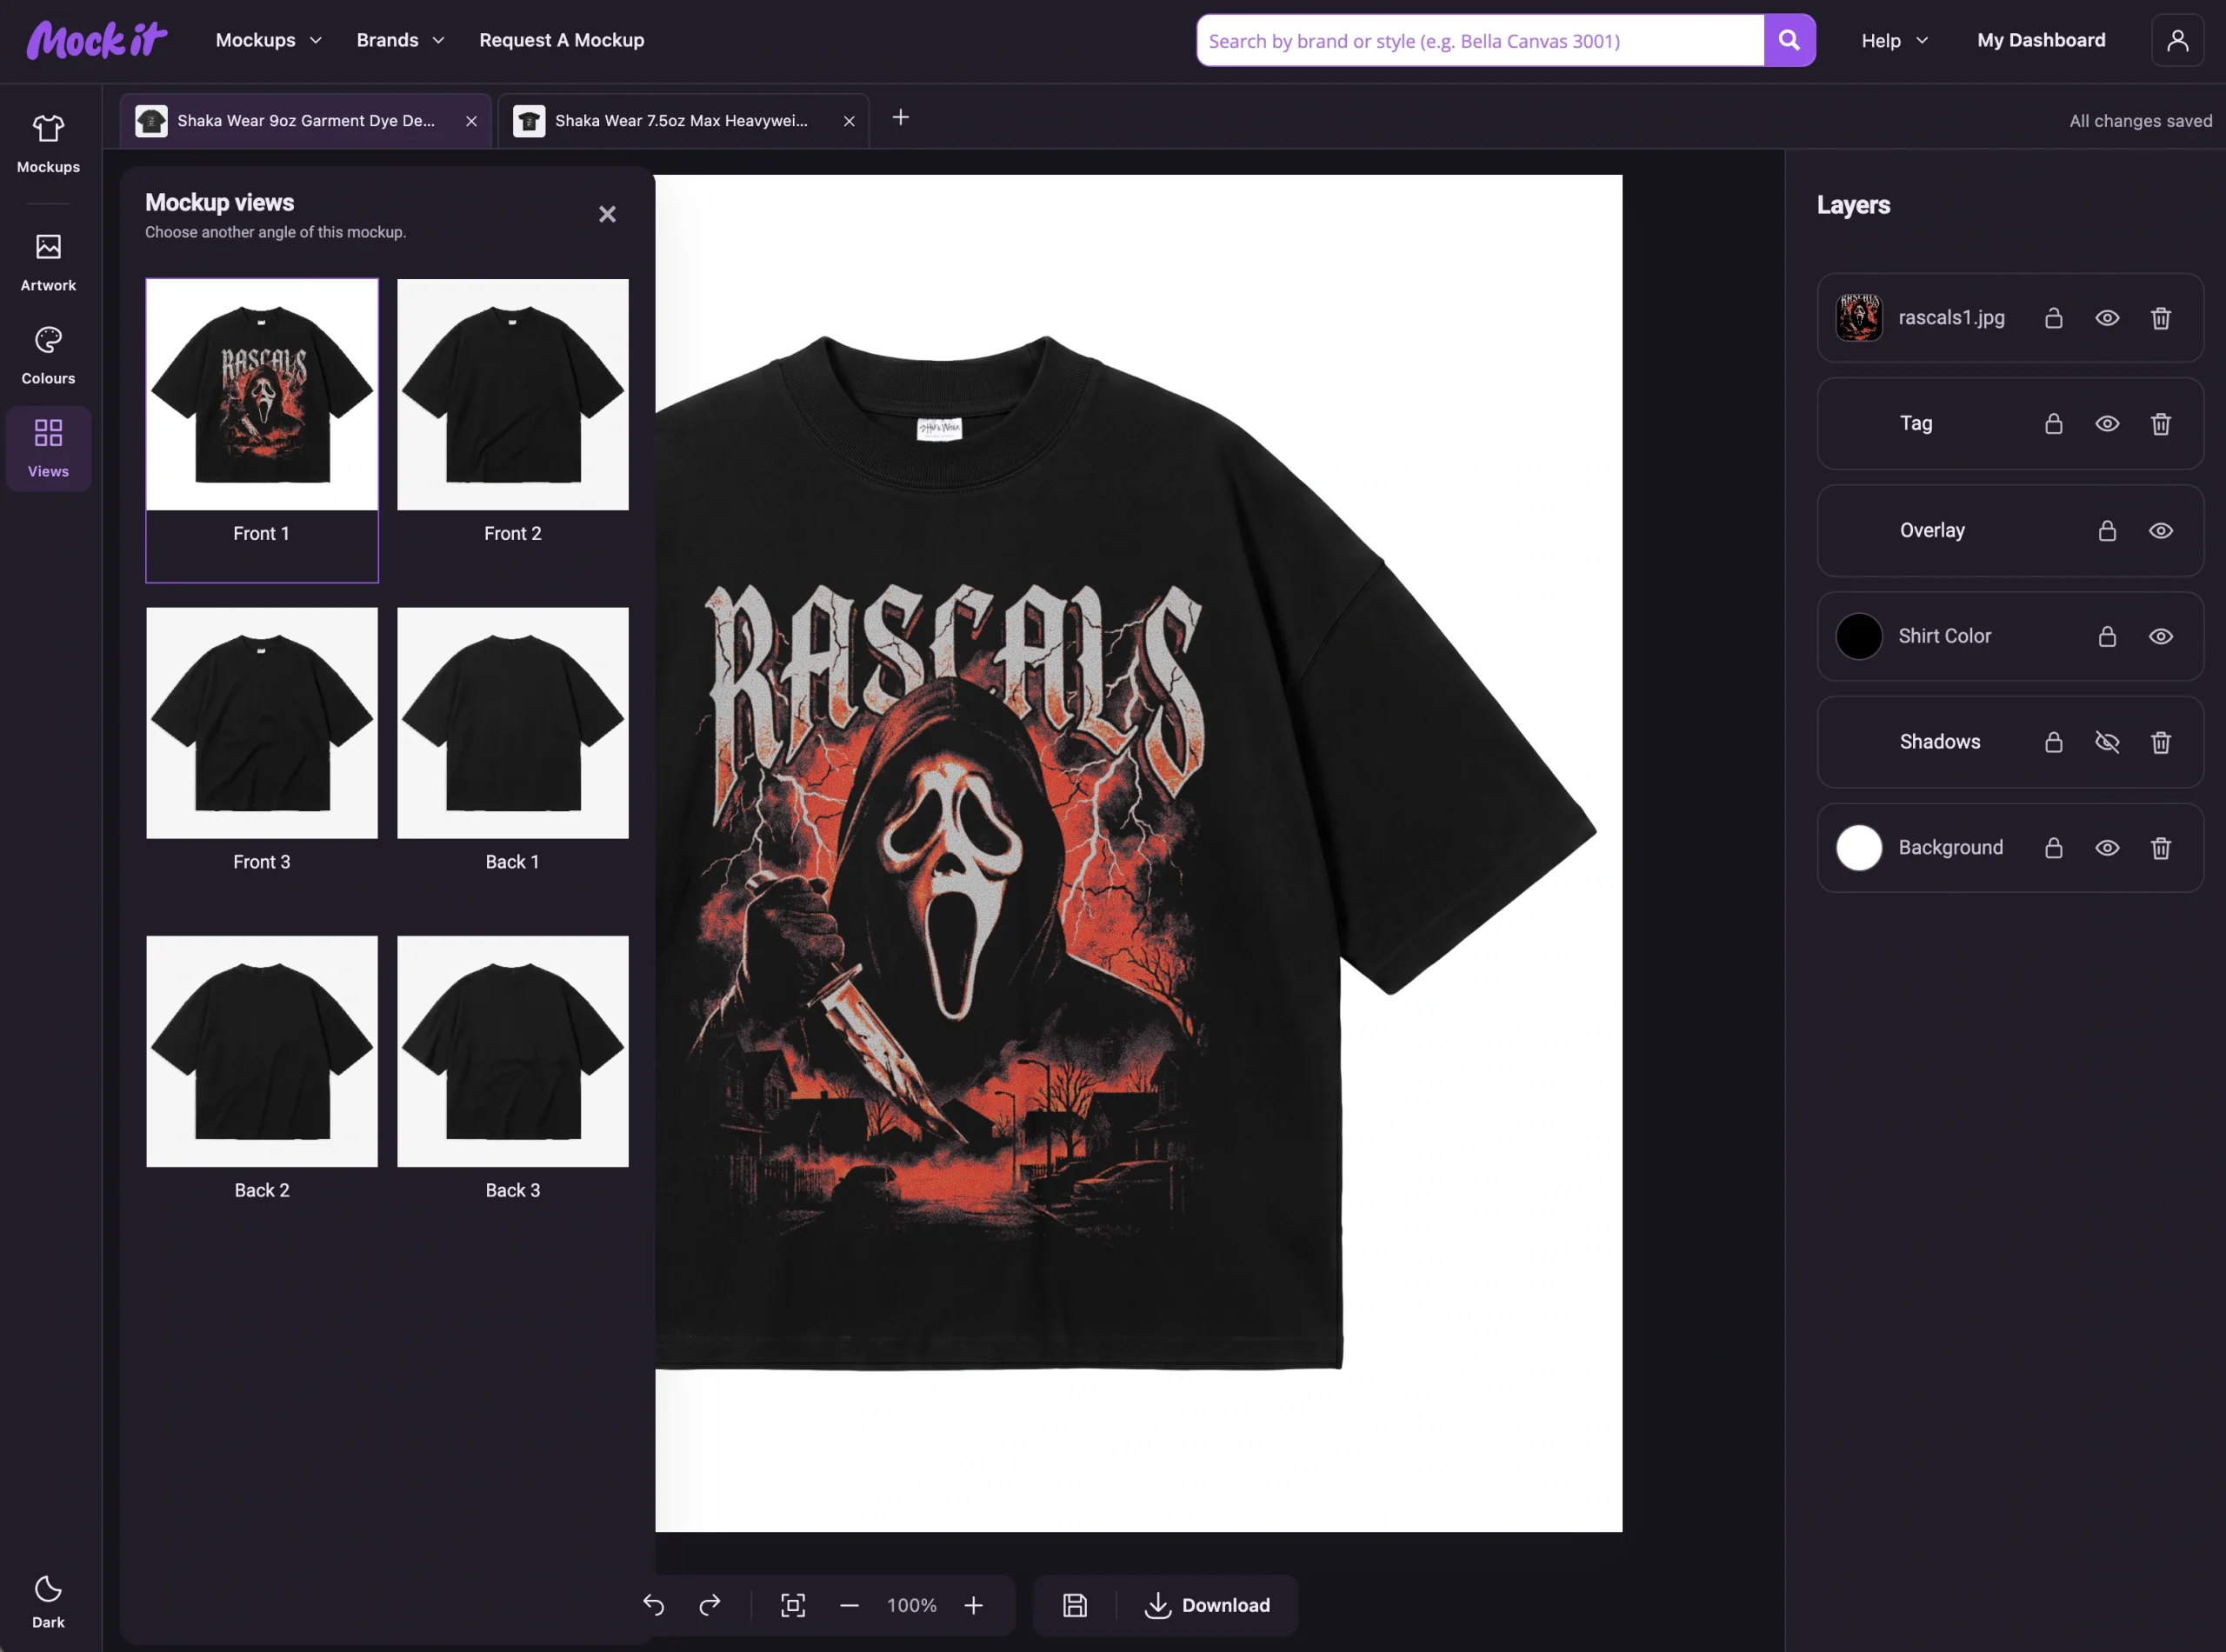This screenshot has width=2226, height=1652.
Task: Zoom out with the minus icon
Action: (849, 1605)
